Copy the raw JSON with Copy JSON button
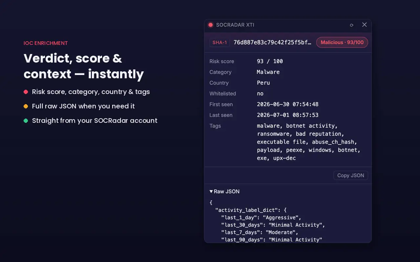This screenshot has height=262, width=420. pyautogui.click(x=351, y=175)
